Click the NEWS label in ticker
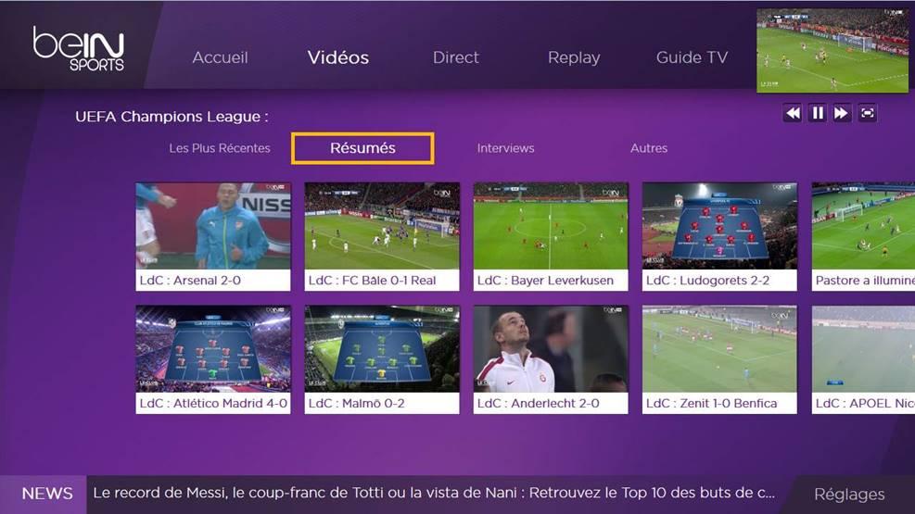 (x=47, y=494)
